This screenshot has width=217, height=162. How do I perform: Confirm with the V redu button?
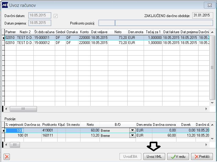178,157
